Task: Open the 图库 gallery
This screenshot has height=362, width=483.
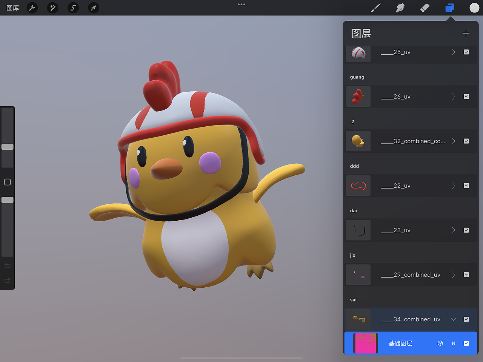Action: pos(12,8)
